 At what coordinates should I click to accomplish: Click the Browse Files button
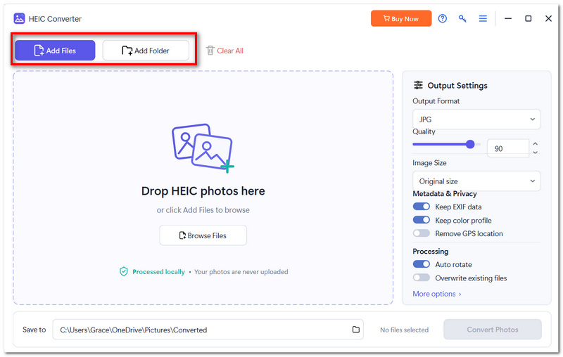203,235
